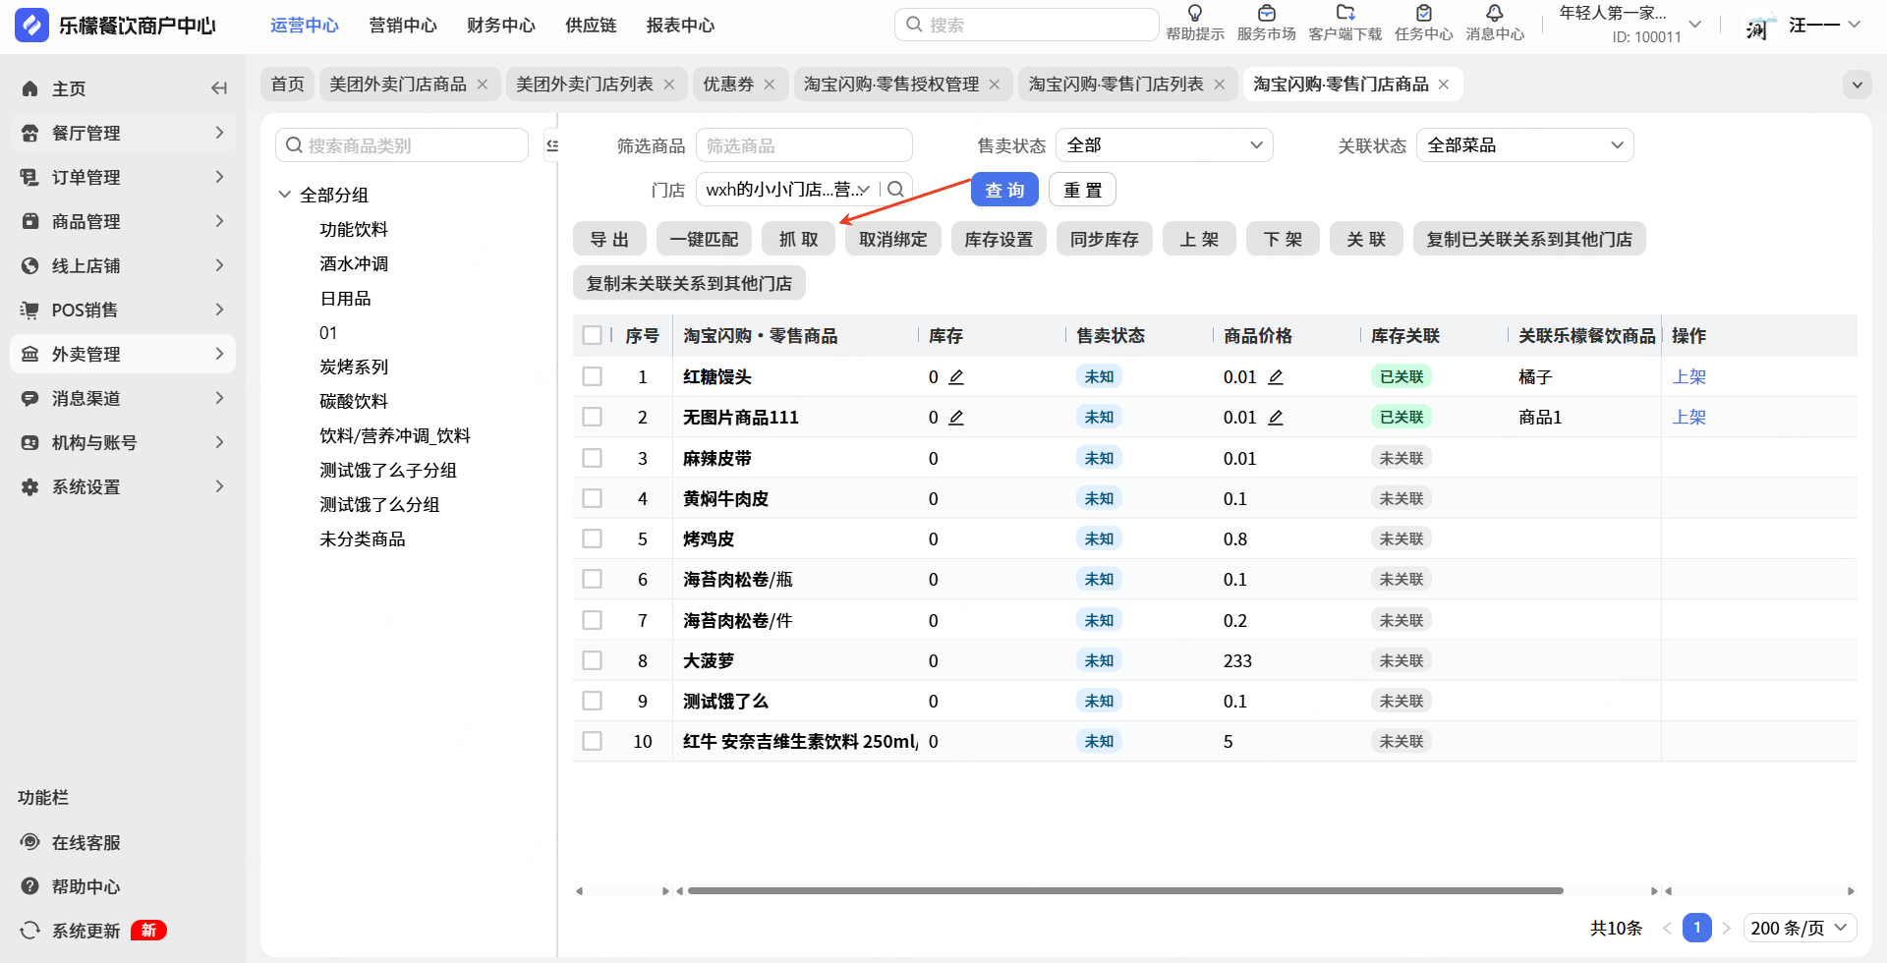Collapse the sidebar using arrow beside 主页
The image size is (1887, 963).
pyautogui.click(x=219, y=88)
